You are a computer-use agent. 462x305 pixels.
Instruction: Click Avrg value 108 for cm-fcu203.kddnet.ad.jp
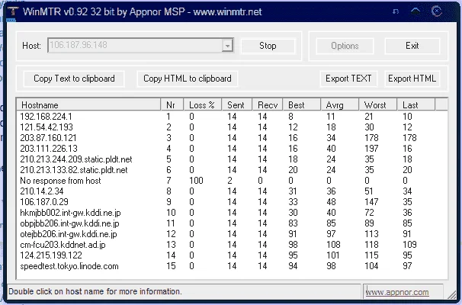333,245
